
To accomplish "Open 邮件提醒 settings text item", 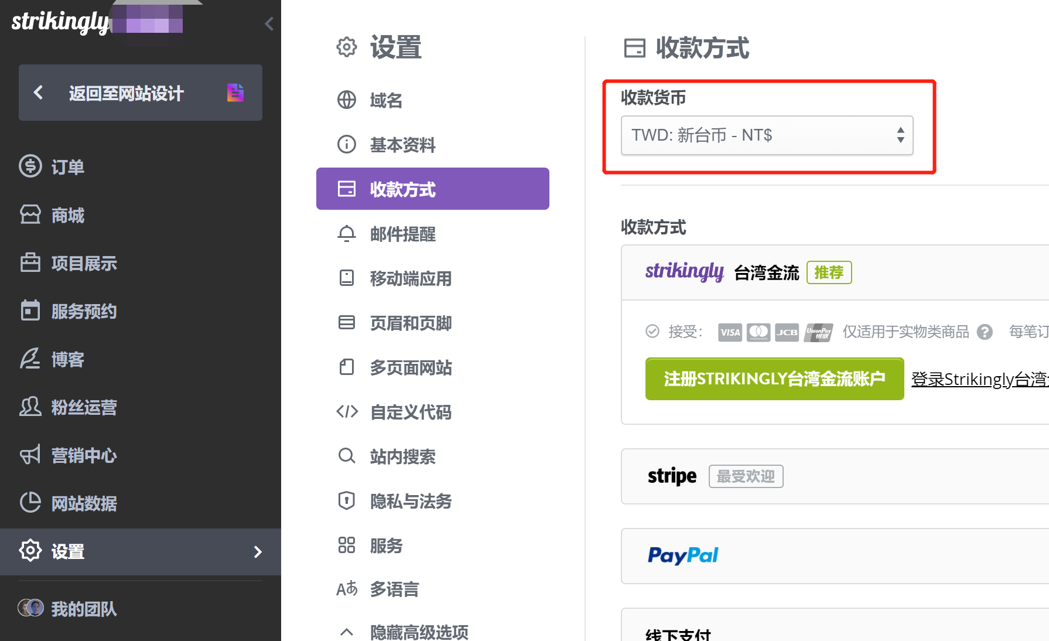I will click(x=403, y=234).
